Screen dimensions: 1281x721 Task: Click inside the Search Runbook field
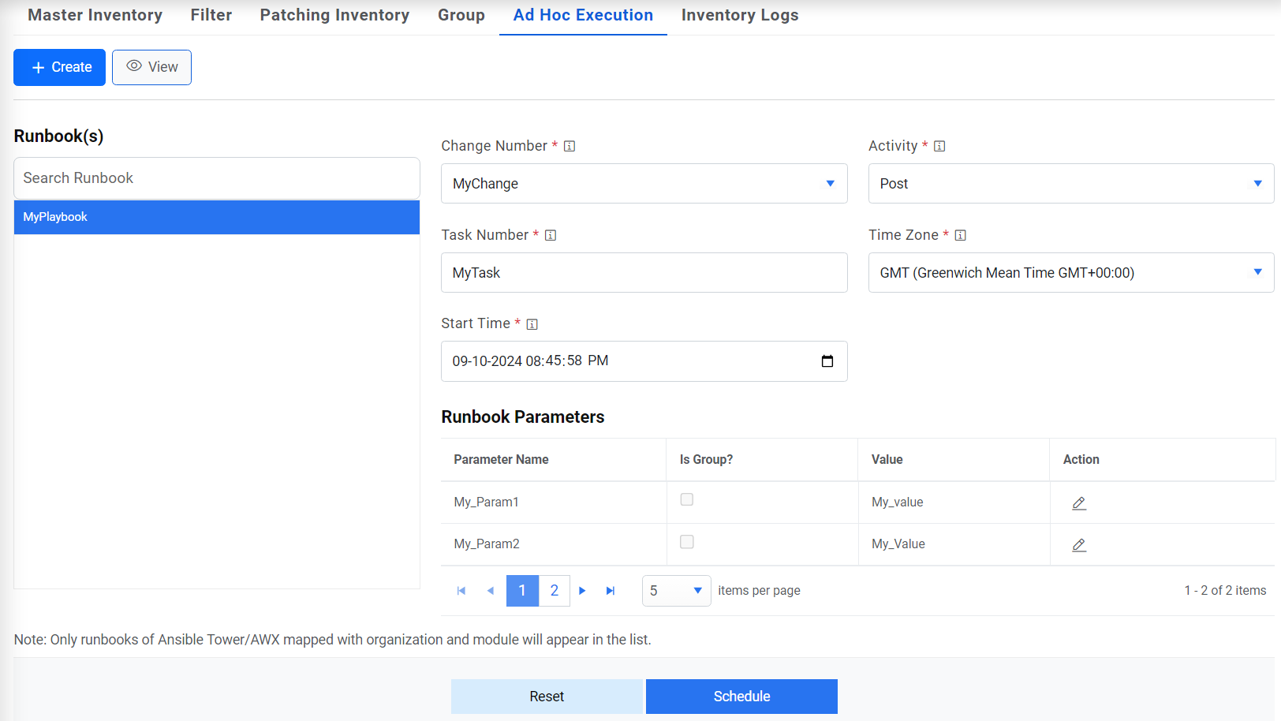(216, 178)
